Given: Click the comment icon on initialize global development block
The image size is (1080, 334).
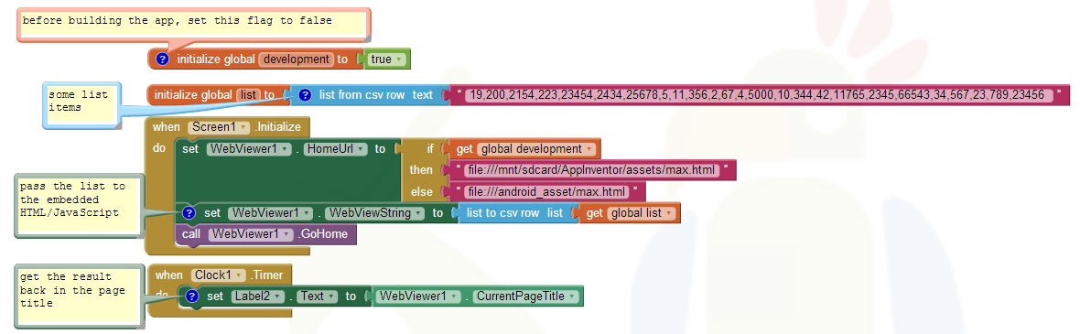Looking at the screenshot, I should point(163,59).
